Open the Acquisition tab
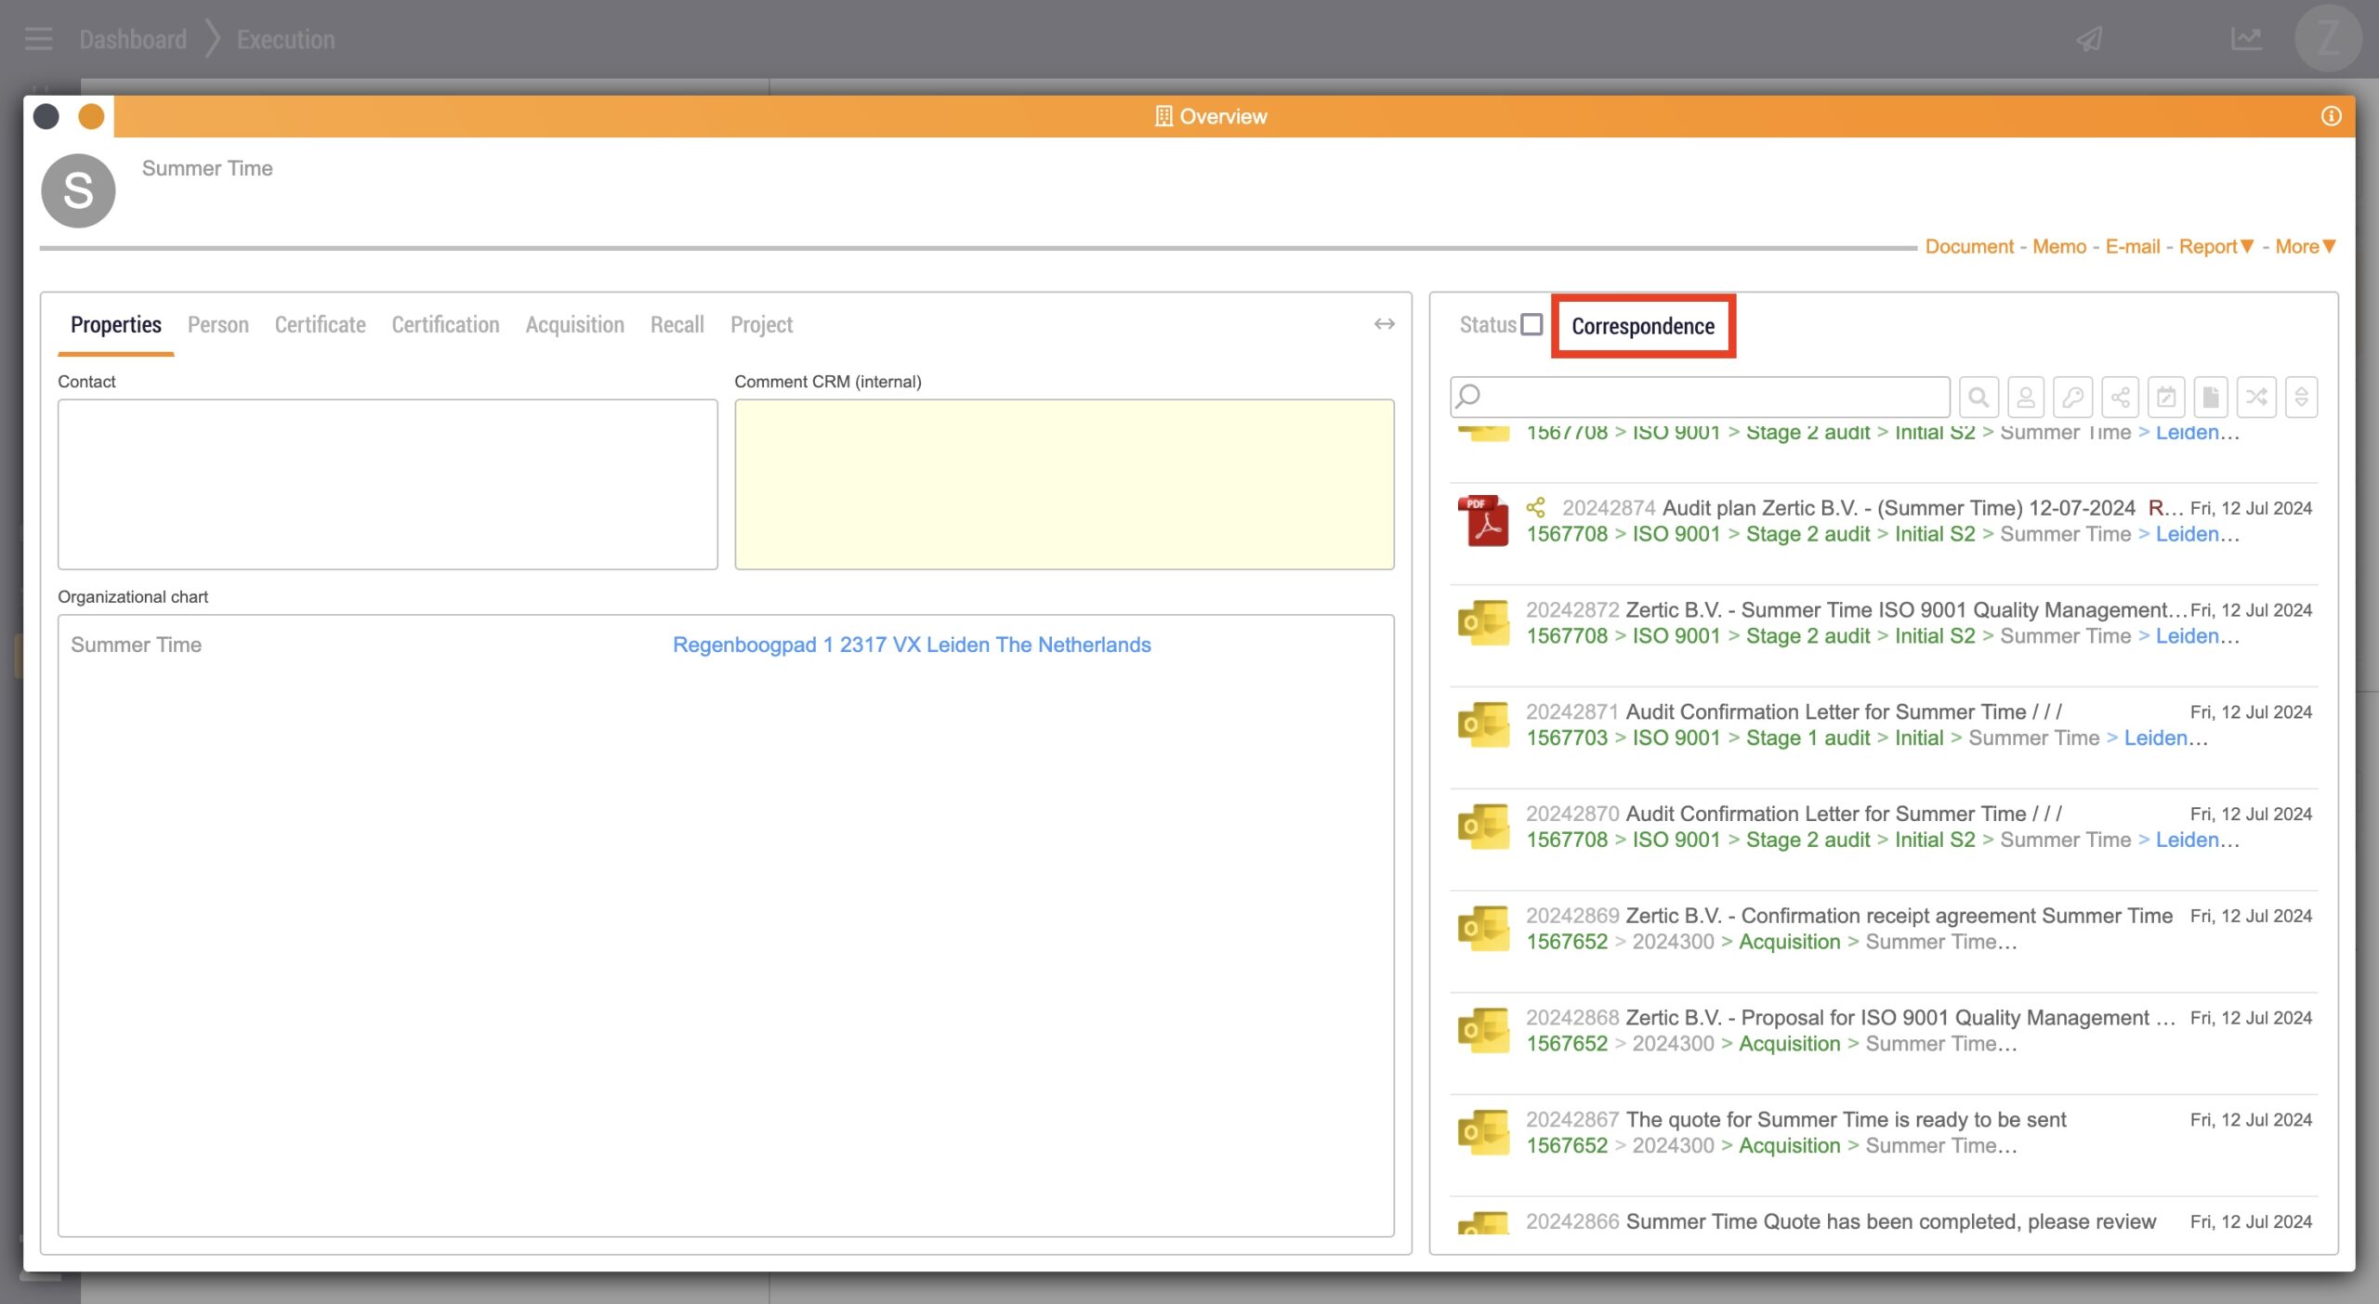Viewport: 2379px width, 1304px height. [x=574, y=324]
